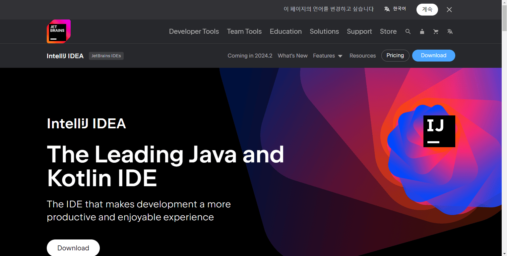Click the IJ product logo square
Viewport: 507px width, 256px height.
439,131
